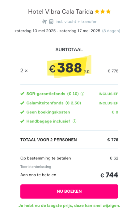Click the first gold hotel star
Image resolution: width=139 pixels, height=216 pixels.
(97, 11)
